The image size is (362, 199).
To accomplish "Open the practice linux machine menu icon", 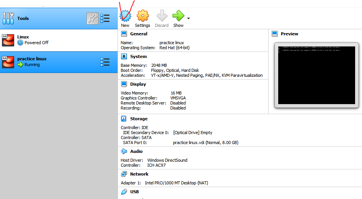I will click(105, 62).
